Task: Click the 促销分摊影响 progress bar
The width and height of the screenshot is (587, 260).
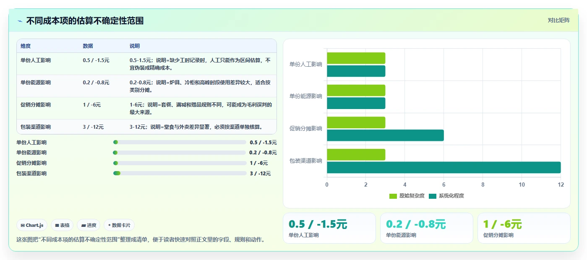Action: 180,163
